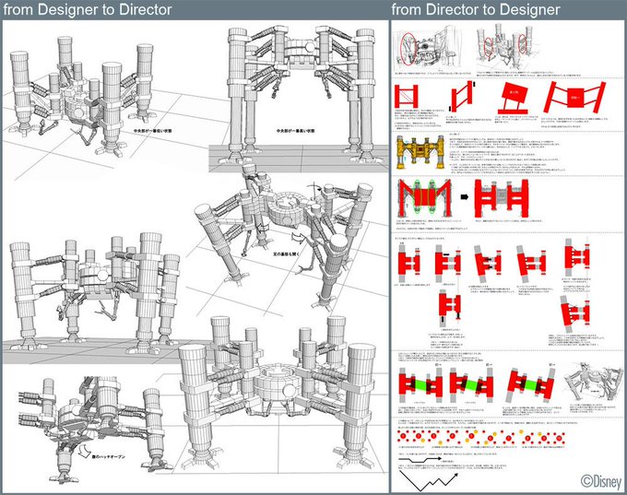Click the red M-shaped diagram with green ovals
This screenshot has width=627, height=495.
coord(424,198)
